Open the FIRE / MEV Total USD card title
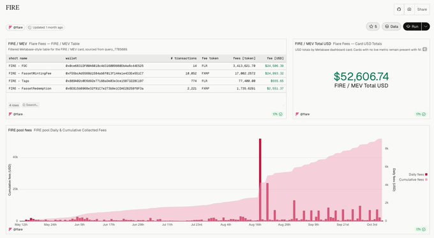This screenshot has width=434, height=238. (x=313, y=44)
